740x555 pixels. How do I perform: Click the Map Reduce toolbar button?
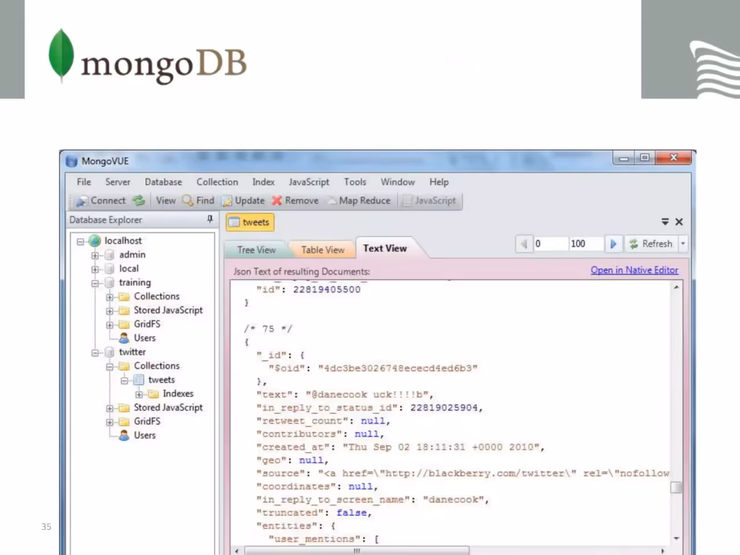[x=358, y=201]
